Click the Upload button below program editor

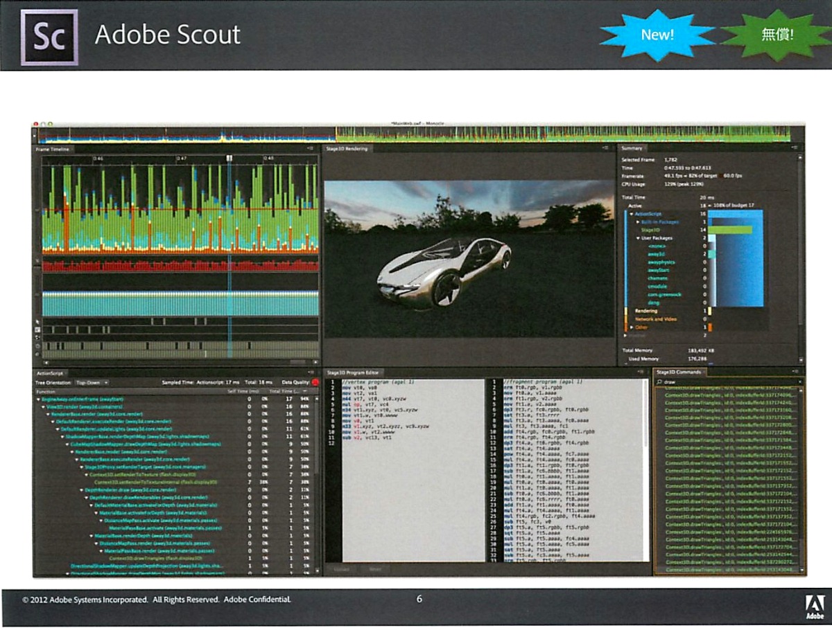tap(340, 568)
